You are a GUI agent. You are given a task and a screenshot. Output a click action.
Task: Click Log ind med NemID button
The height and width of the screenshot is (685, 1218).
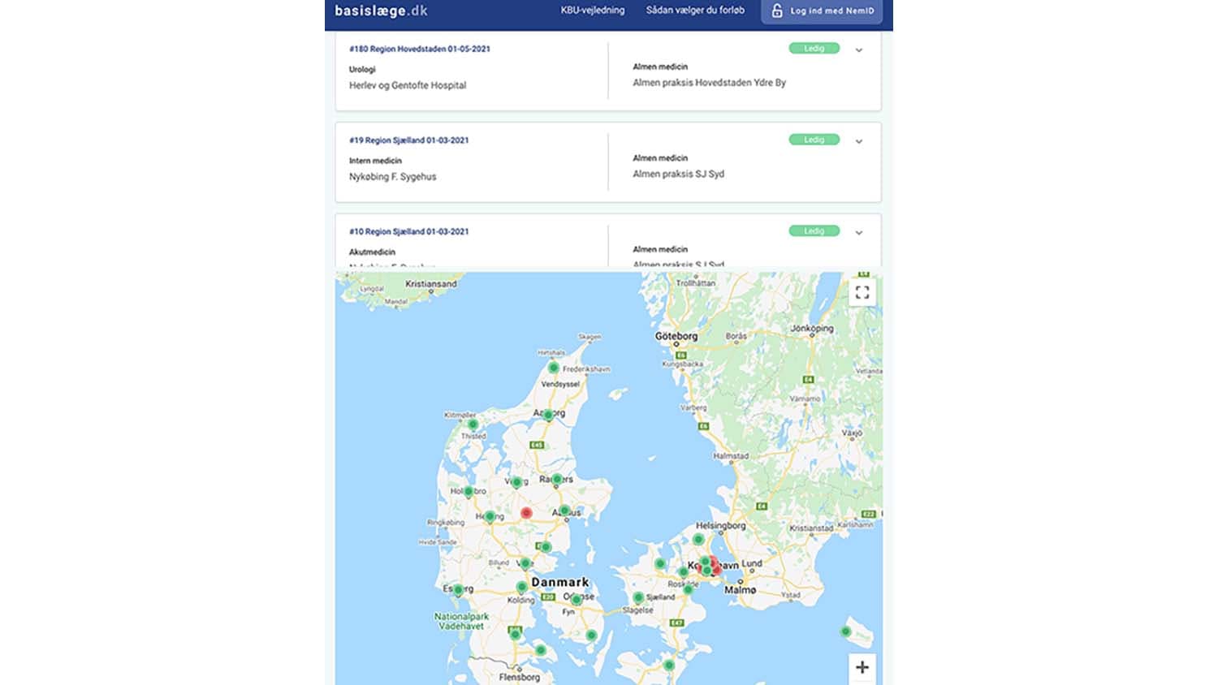click(822, 11)
